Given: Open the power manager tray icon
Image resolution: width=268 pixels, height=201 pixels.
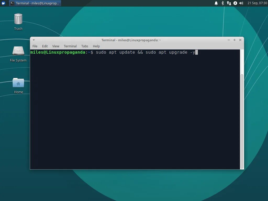Looking at the screenshot, I should coord(235,3).
